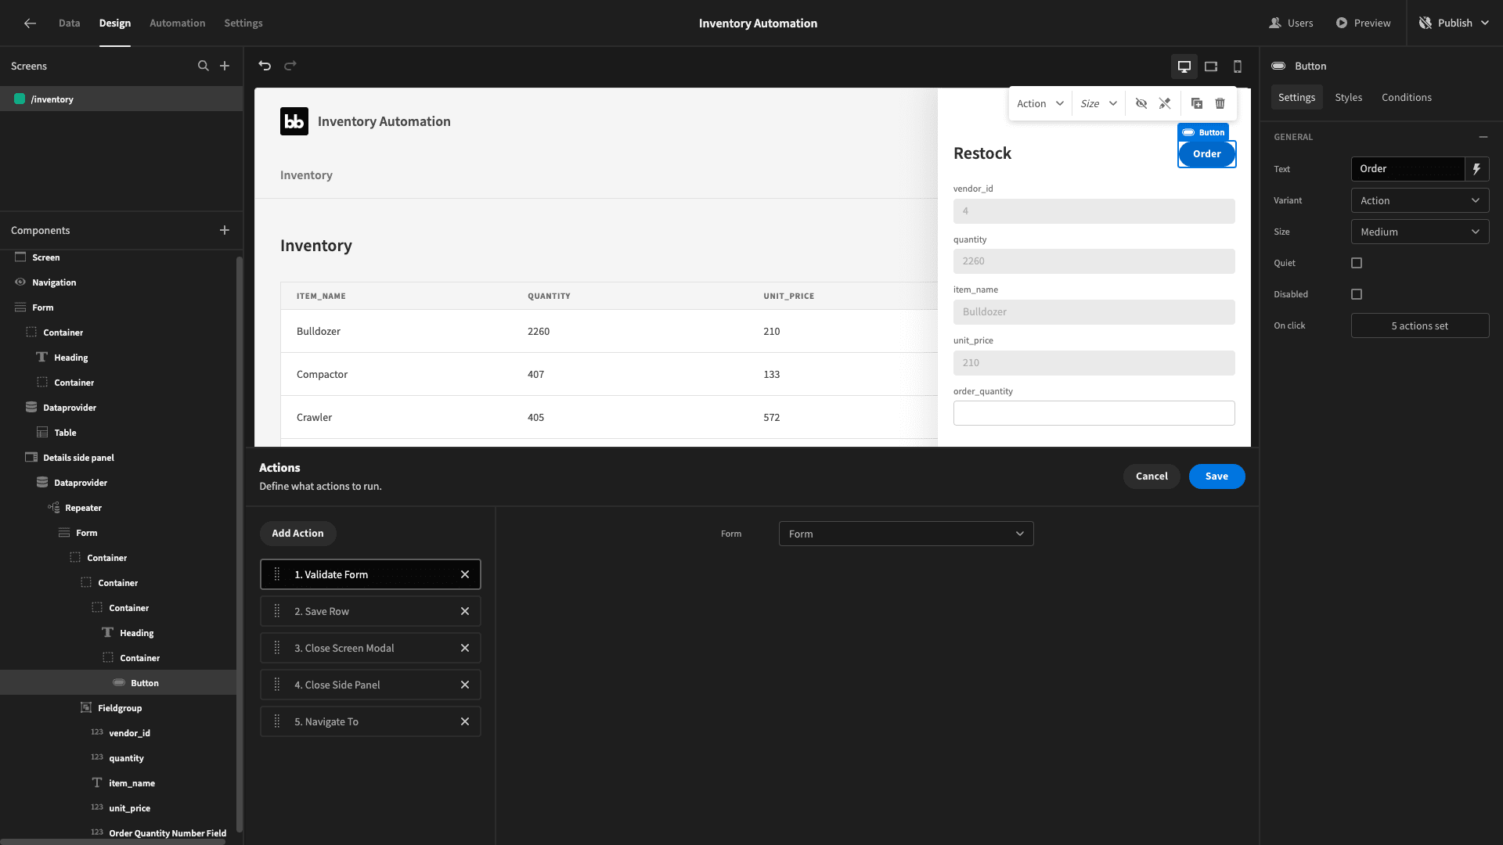Open Action dropdown in floating toolbar
Viewport: 1503px width, 845px height.
pyautogui.click(x=1040, y=103)
